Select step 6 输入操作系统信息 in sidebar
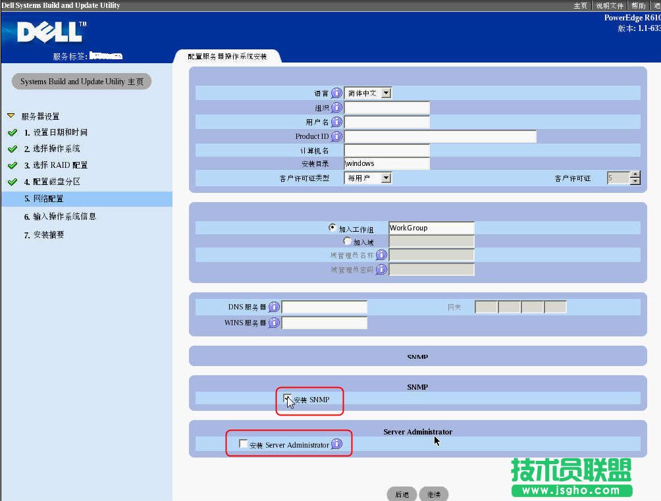661x501 pixels. pos(62,215)
